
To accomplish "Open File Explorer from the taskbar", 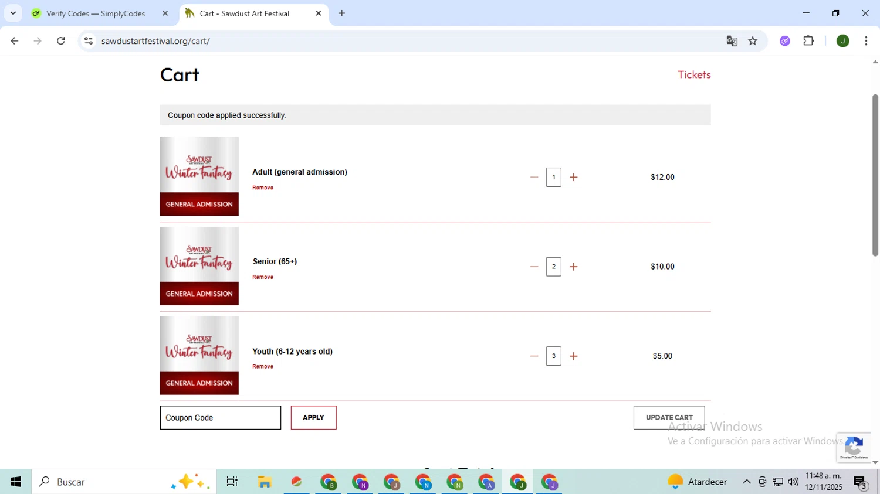I will coord(265,482).
